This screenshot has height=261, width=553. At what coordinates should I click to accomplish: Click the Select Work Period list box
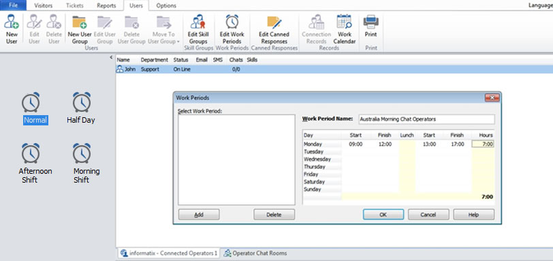coord(236,159)
